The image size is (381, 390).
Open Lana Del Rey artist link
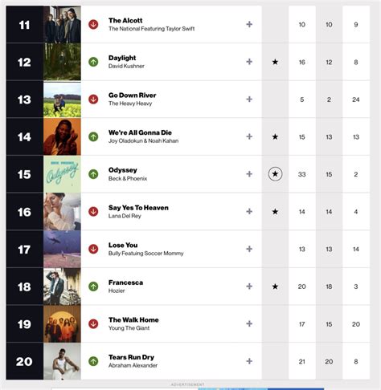point(125,216)
